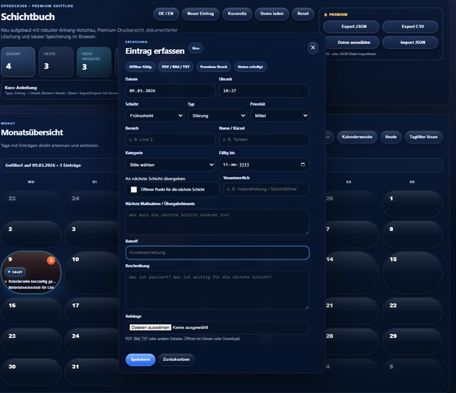This screenshot has height=393, width=456.
Task: Expand the Schicht dropdown showing Frühschicht
Action: click(154, 116)
